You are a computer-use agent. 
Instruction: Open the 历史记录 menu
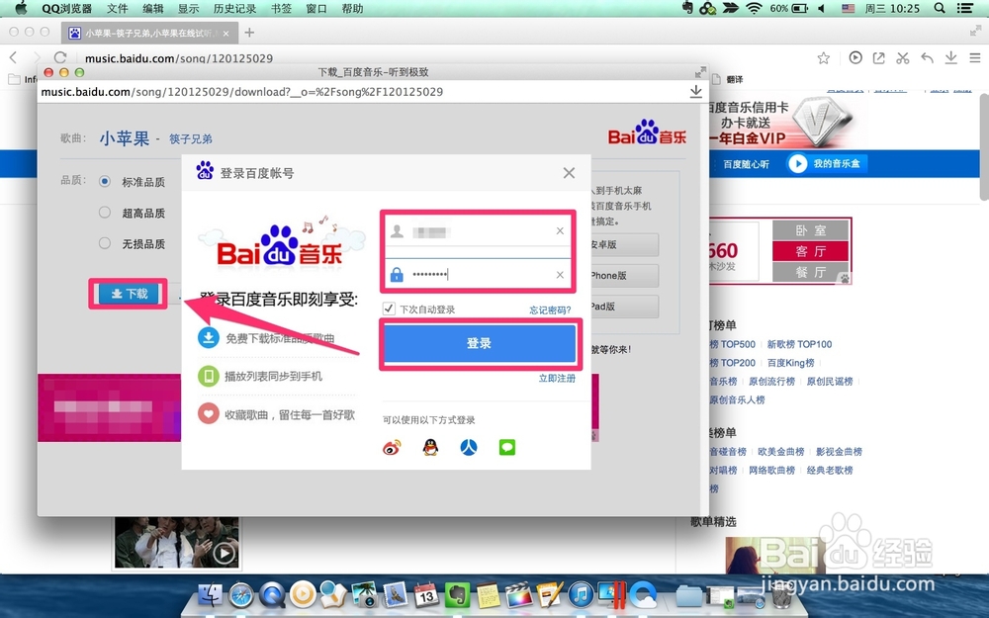pos(234,8)
